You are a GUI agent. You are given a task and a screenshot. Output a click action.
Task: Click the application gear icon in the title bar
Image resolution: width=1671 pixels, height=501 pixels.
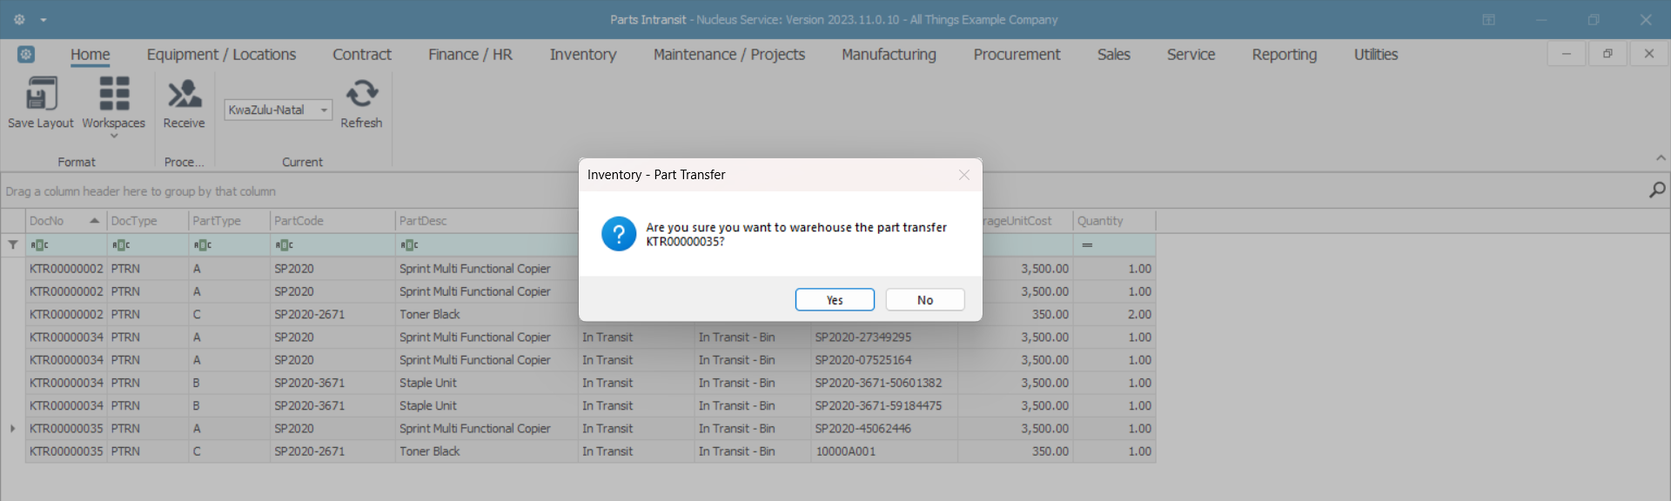(x=19, y=19)
